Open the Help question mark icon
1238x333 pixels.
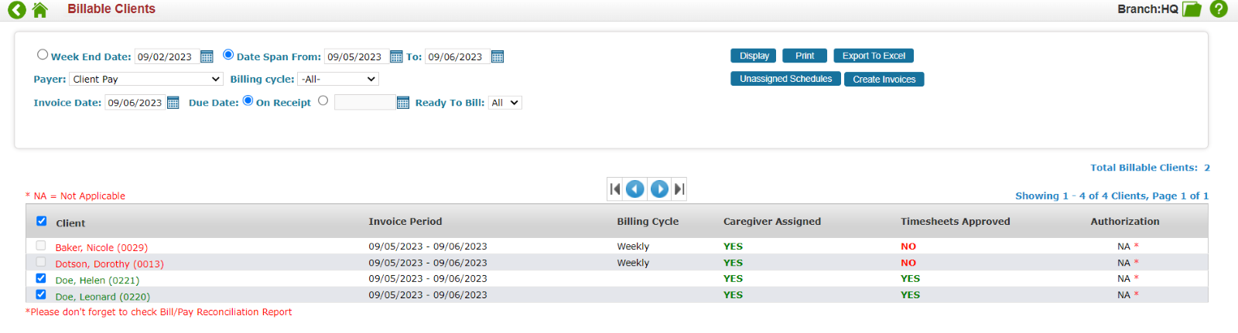(x=1219, y=9)
